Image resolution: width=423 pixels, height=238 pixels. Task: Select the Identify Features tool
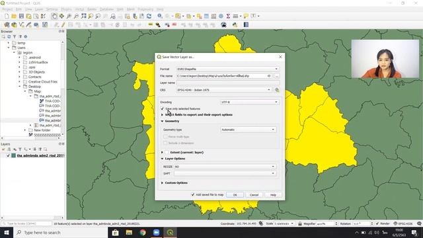coord(160,16)
